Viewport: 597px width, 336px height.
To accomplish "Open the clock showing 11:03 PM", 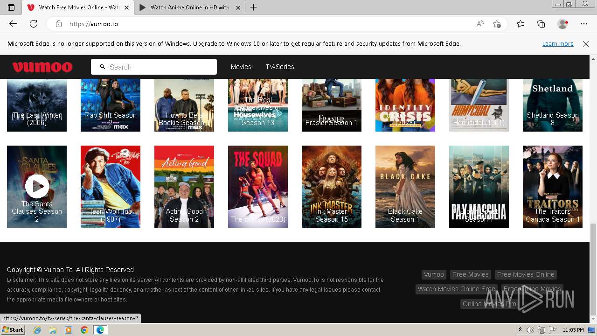I will tap(573, 330).
